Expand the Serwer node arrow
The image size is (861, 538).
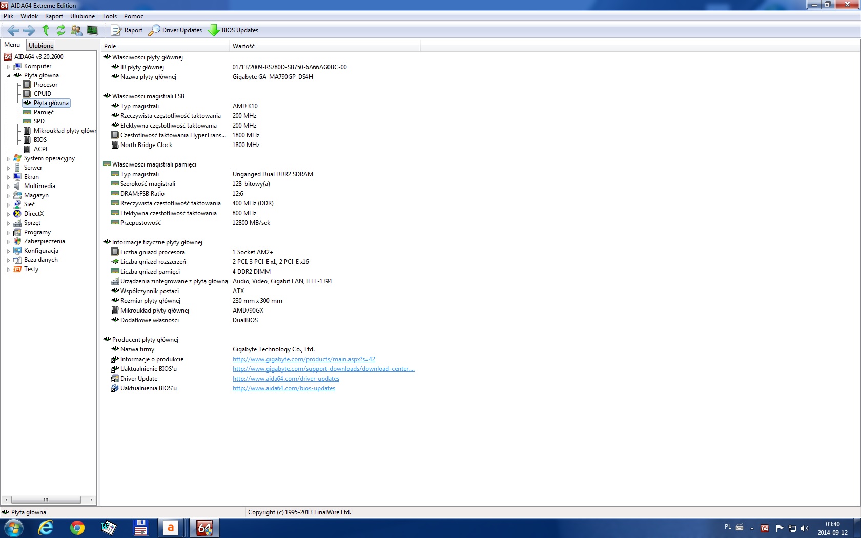8,168
